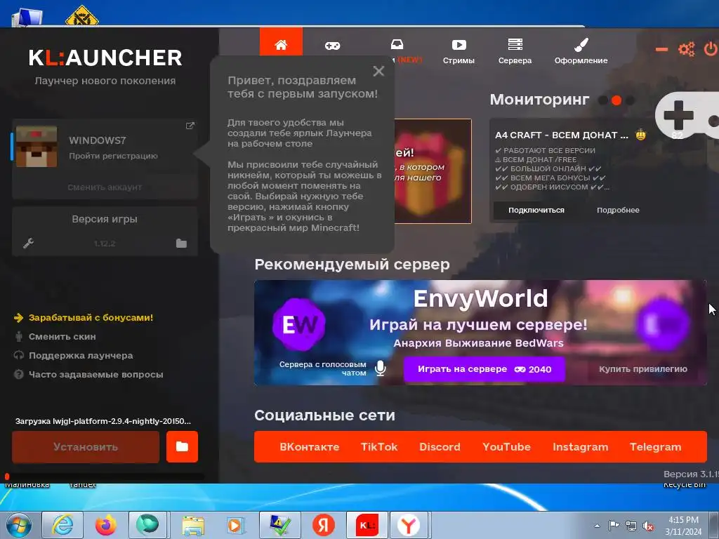The height and width of the screenshot is (539, 719).
Task: Switch to the Стримы tab
Action: tap(459, 51)
